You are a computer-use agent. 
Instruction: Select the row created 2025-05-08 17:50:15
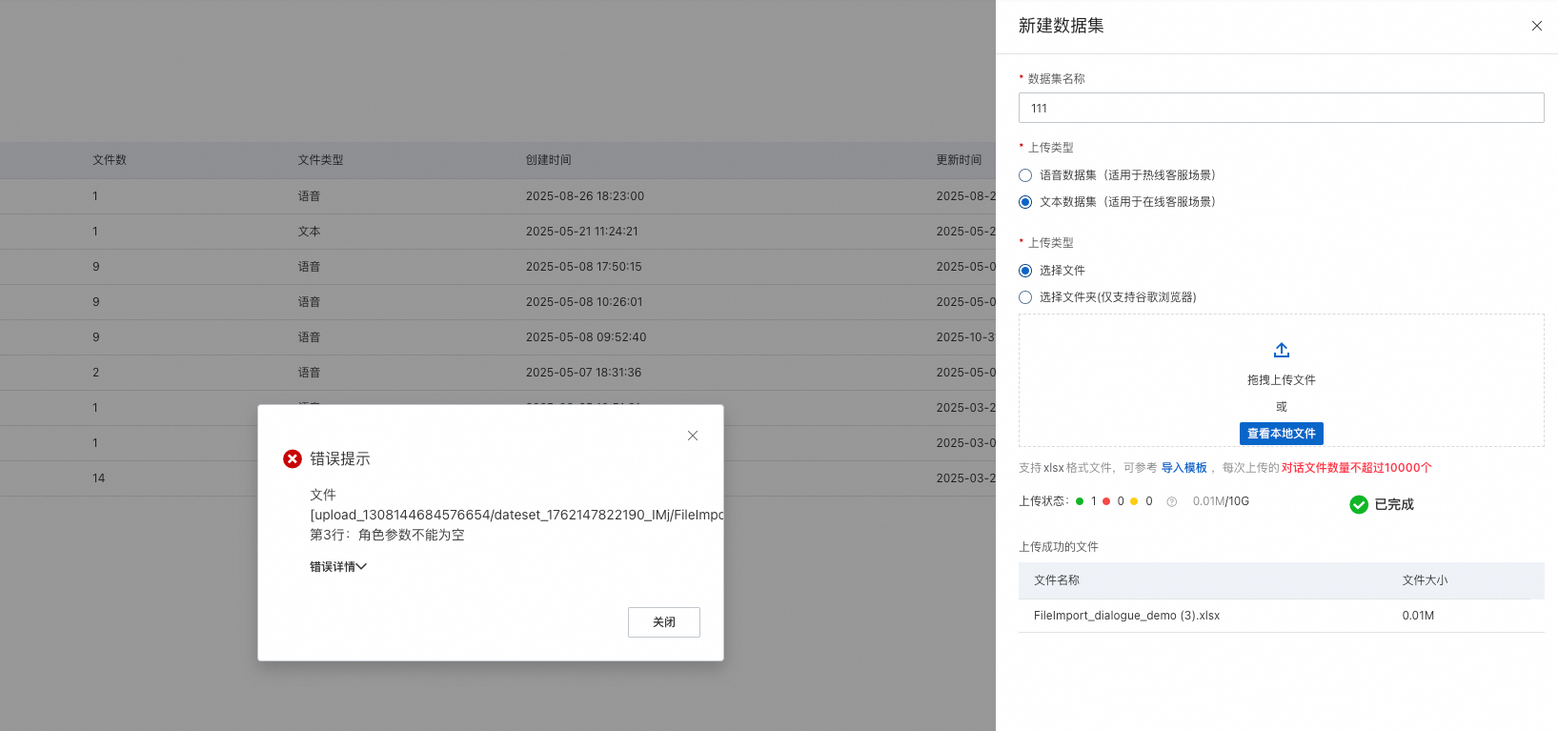pyautogui.click(x=497, y=267)
